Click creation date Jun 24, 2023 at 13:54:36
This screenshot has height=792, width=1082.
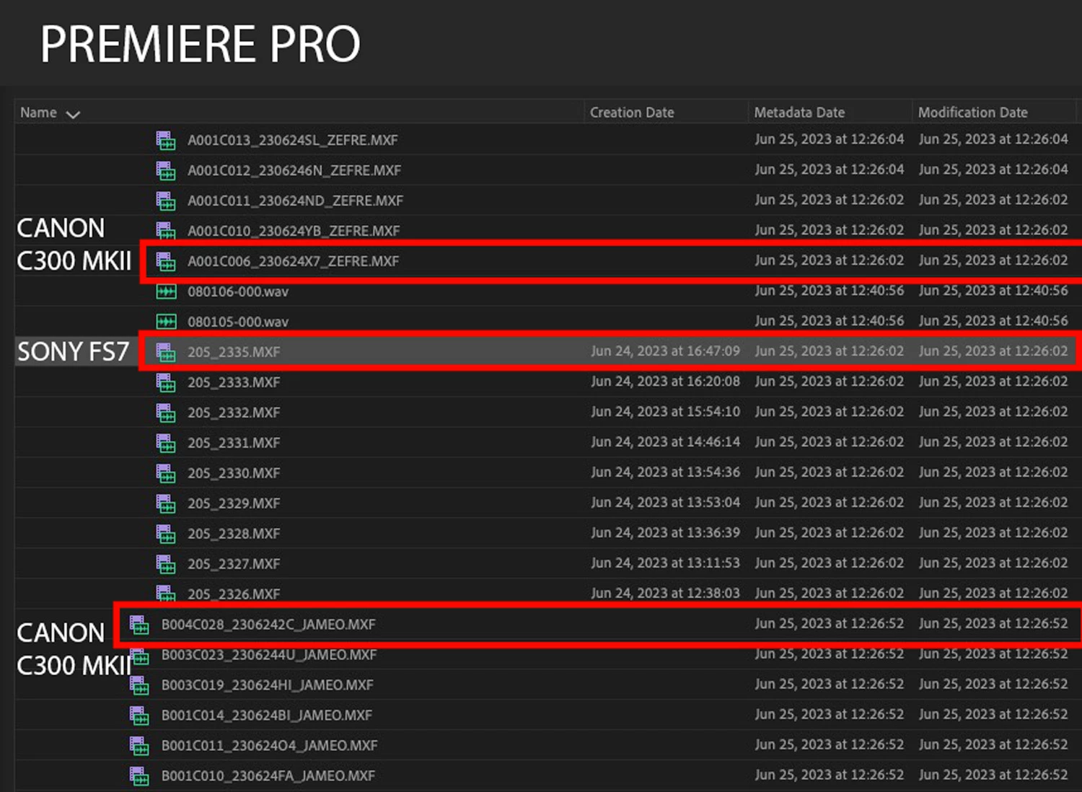point(665,472)
